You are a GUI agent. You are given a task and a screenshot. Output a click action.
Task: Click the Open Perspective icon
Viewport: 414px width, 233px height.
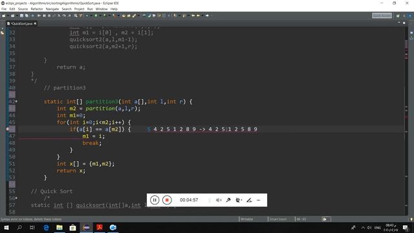(x=398, y=16)
